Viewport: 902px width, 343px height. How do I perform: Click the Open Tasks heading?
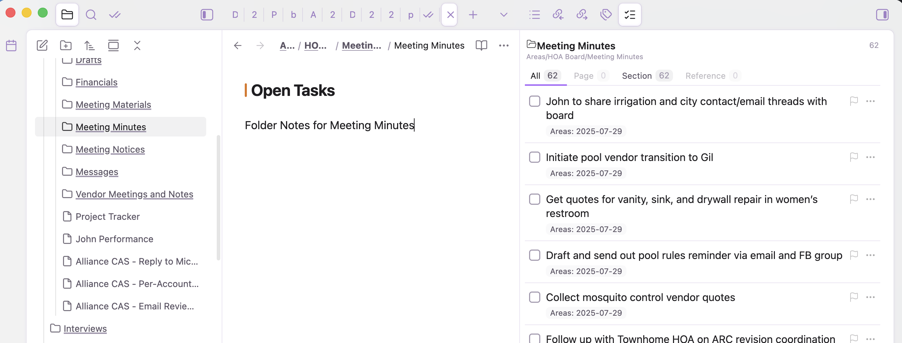pyautogui.click(x=293, y=90)
